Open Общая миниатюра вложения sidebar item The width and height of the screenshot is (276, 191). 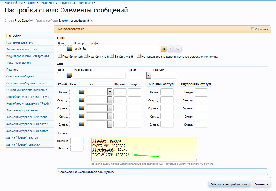coord(29,90)
